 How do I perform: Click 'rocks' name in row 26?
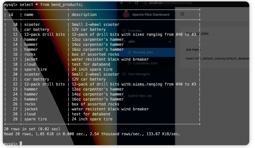click(30, 104)
